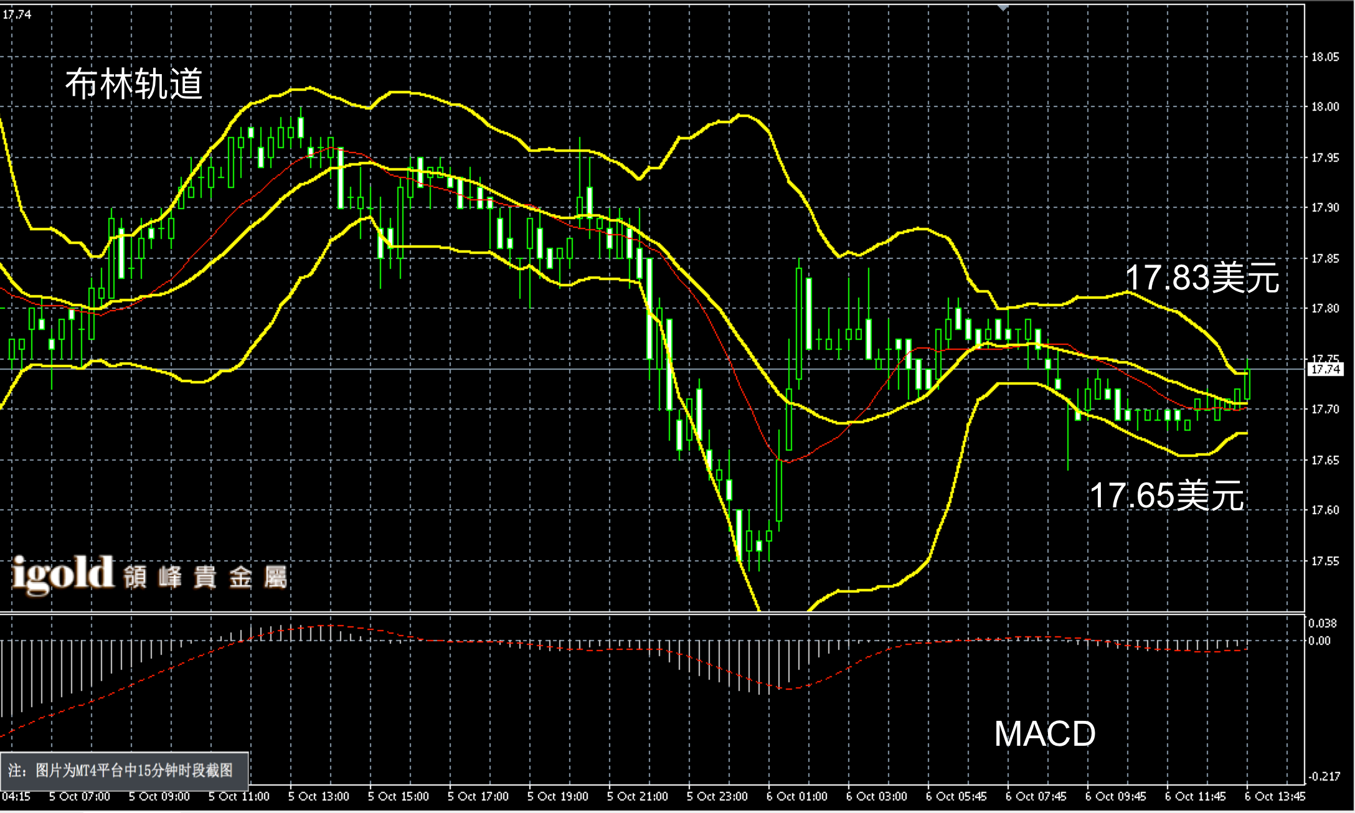Select the 17.65美元 annotation label
1355x813 pixels.
click(1166, 496)
